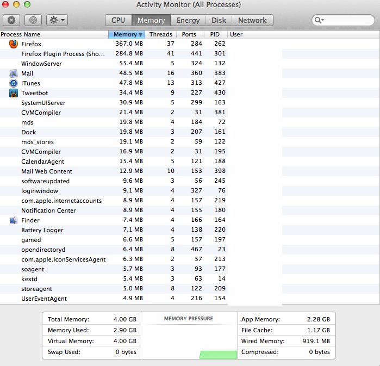
Task: Switch to the Memory tab
Action: (151, 20)
